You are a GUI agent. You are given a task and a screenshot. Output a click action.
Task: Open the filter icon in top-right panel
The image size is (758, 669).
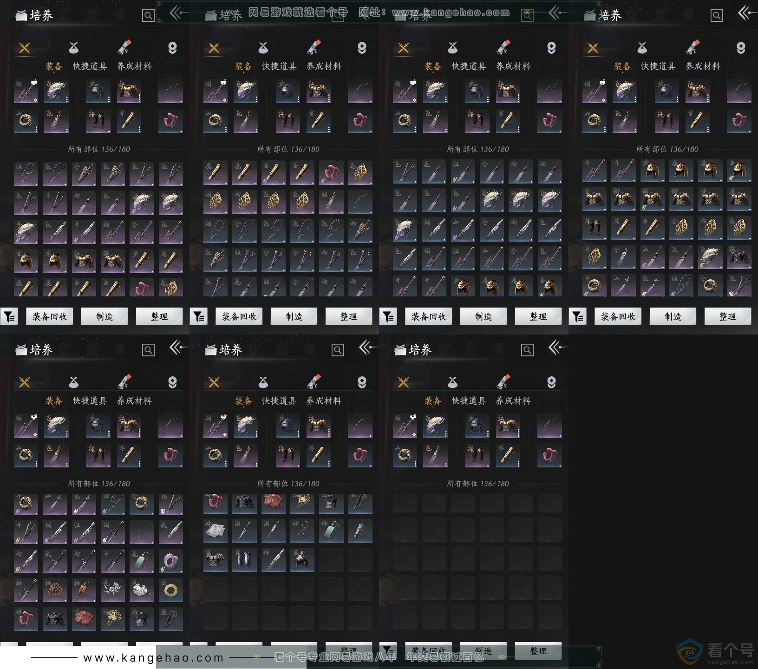578,317
